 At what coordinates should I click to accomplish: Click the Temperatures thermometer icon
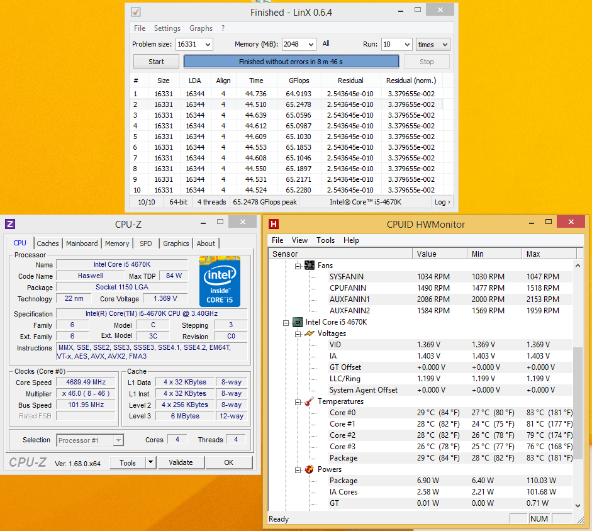310,401
